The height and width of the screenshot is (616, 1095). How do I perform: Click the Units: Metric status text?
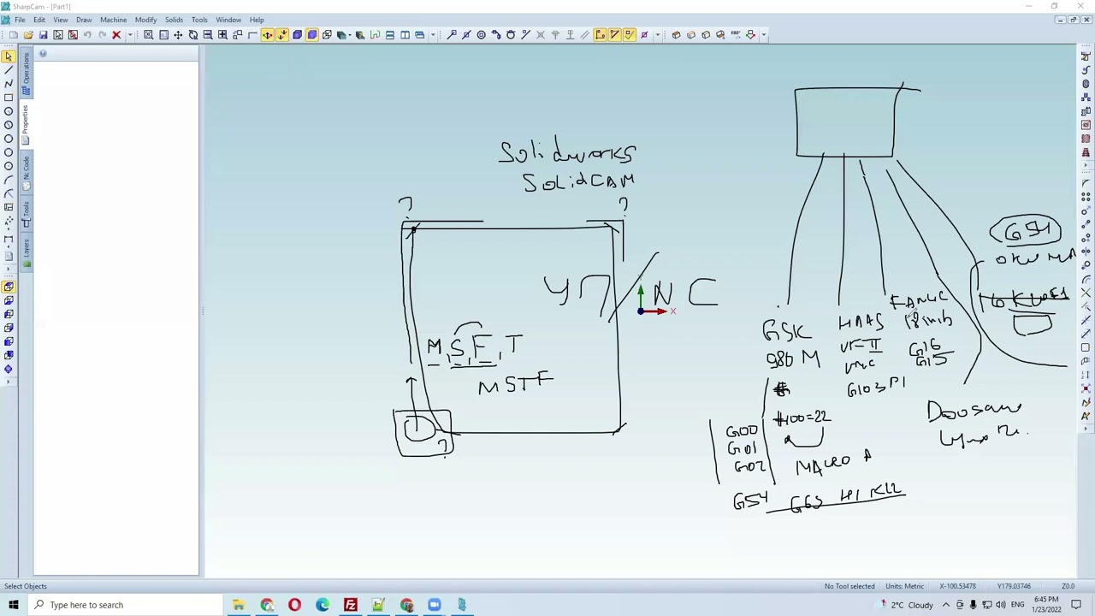[905, 586]
